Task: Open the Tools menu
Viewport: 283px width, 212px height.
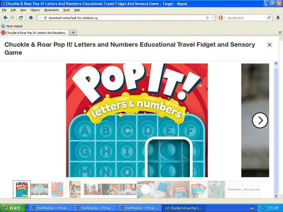Action: coord(66,10)
